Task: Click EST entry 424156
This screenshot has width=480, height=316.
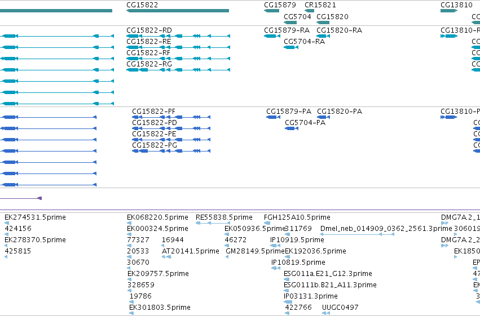Action: point(18,229)
